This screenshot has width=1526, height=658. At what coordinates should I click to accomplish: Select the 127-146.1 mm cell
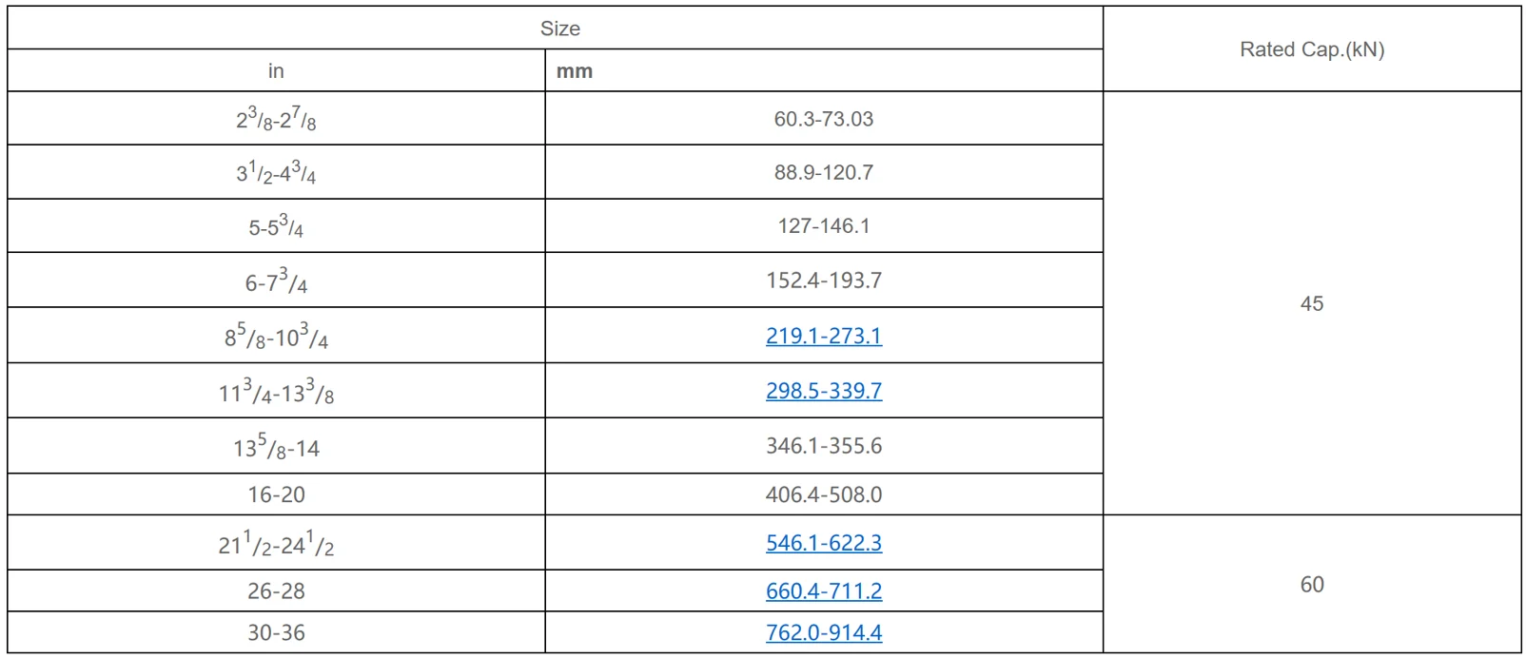click(823, 226)
